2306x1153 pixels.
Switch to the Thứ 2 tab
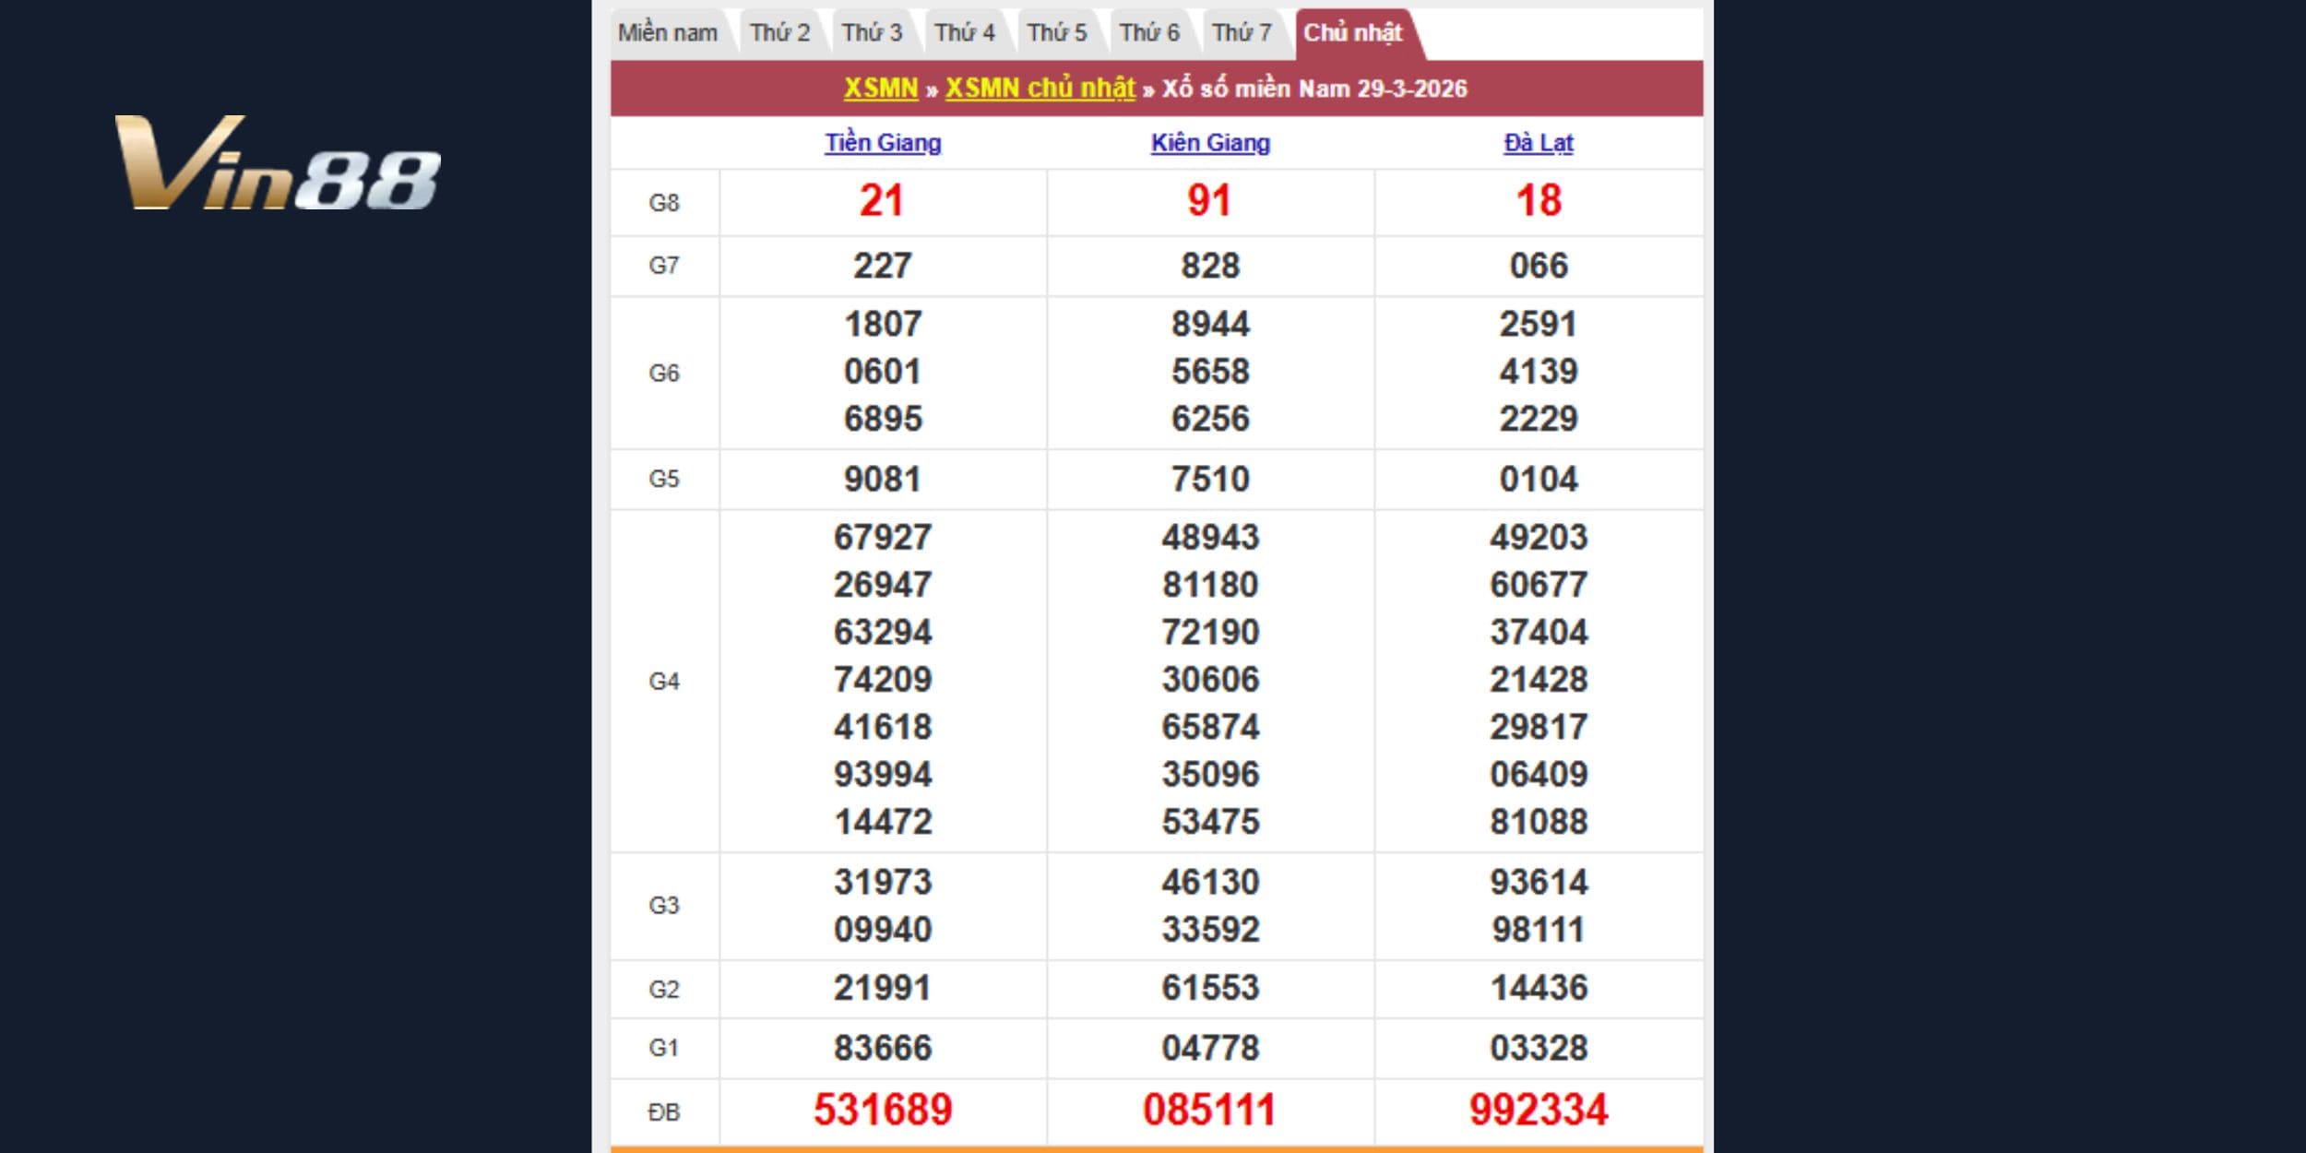779,33
